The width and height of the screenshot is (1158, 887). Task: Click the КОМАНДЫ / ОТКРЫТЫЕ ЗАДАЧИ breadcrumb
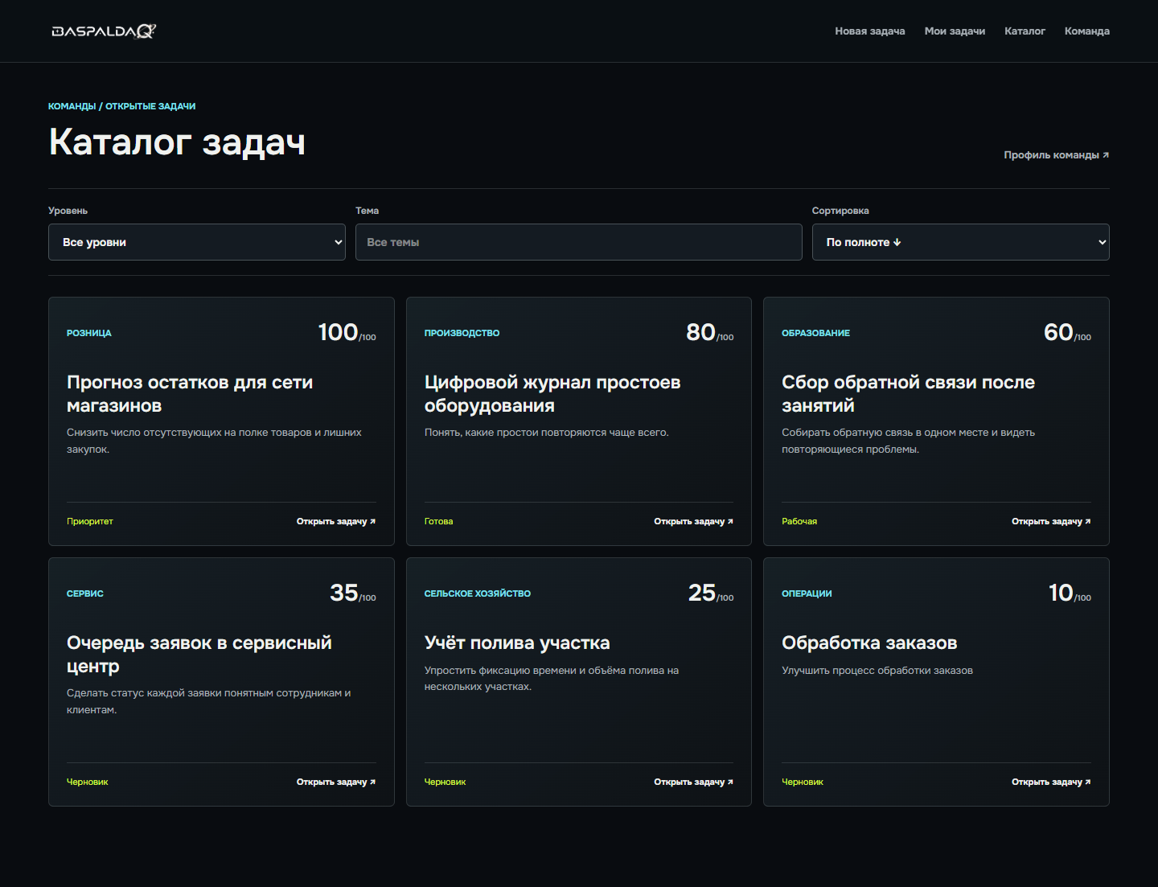pos(122,106)
